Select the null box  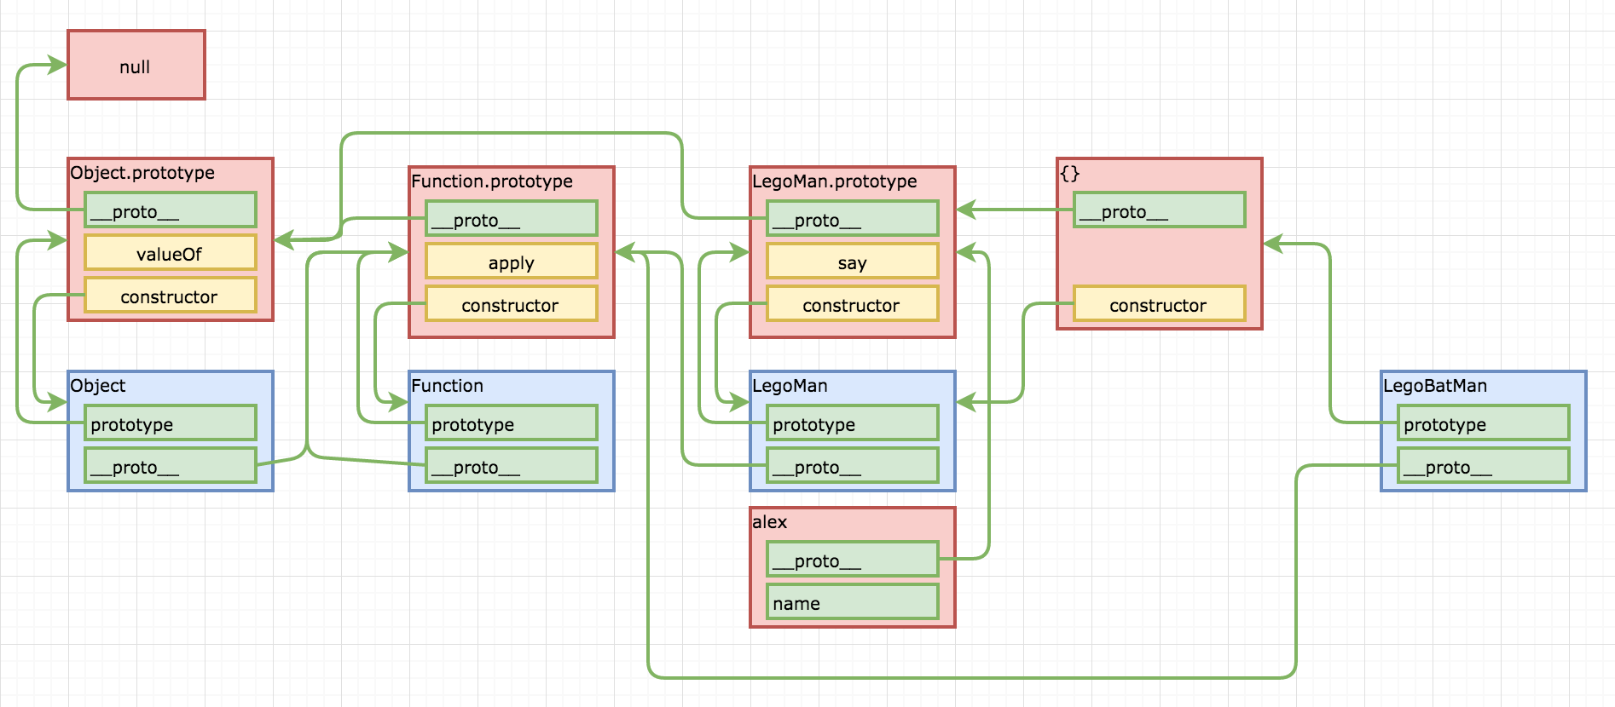(x=136, y=66)
